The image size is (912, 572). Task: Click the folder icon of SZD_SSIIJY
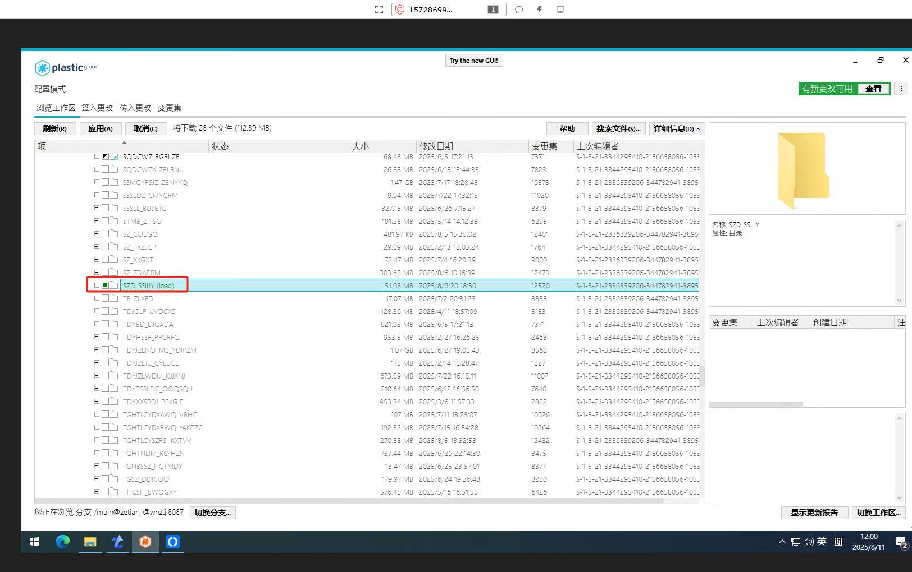[114, 285]
